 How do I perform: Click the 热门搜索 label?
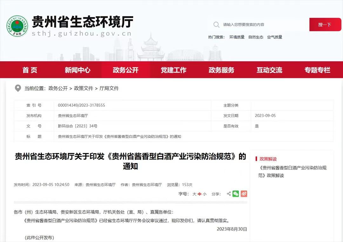(x=216, y=37)
